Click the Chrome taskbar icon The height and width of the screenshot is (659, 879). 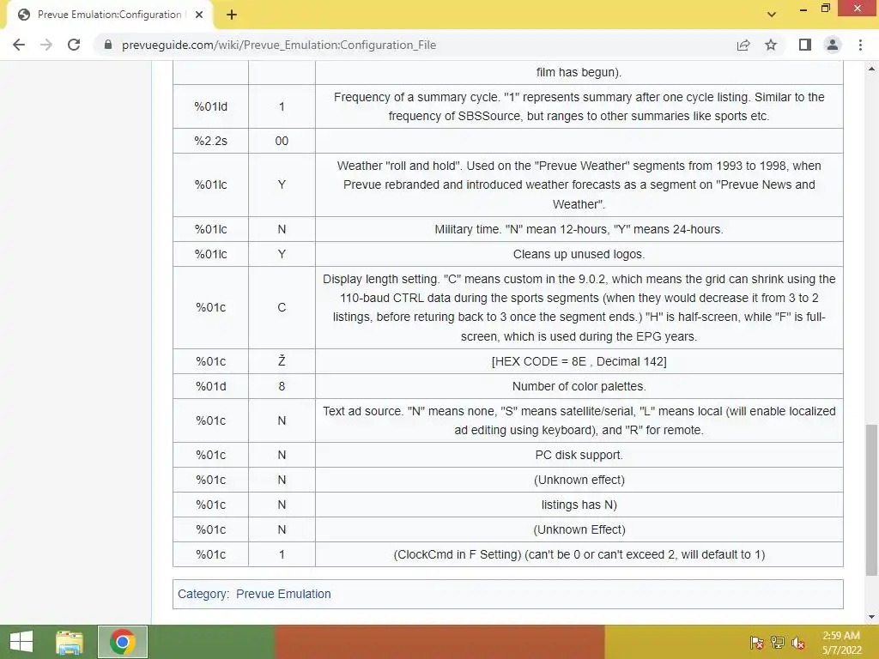pos(122,642)
